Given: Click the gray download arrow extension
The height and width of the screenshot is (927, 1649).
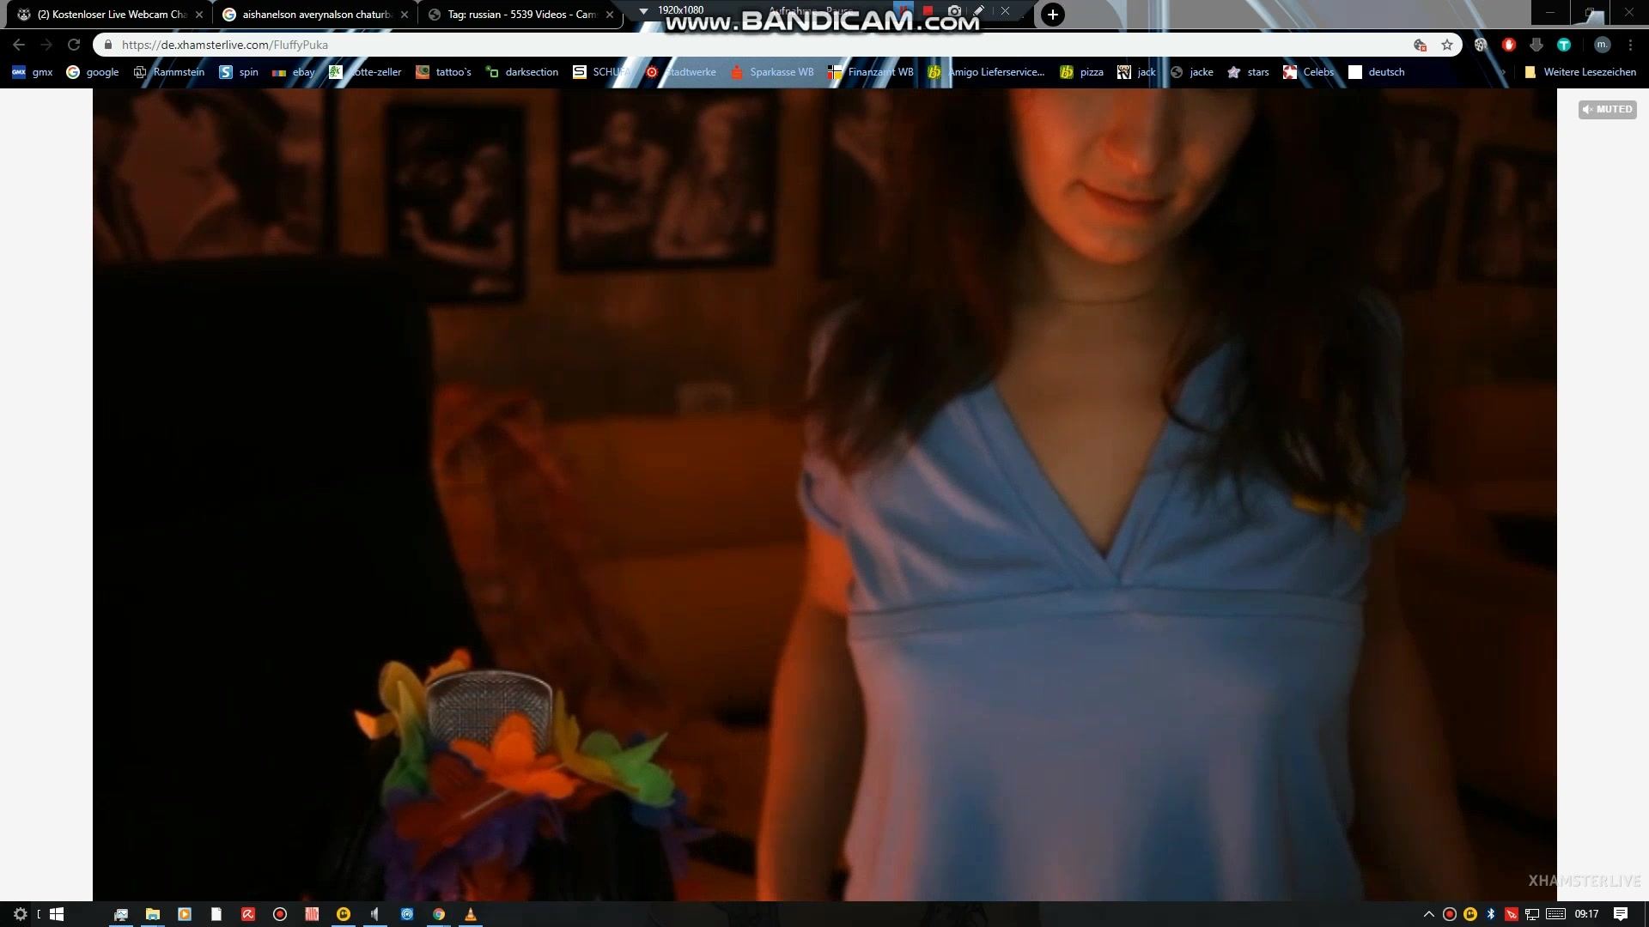Looking at the screenshot, I should 1536,45.
